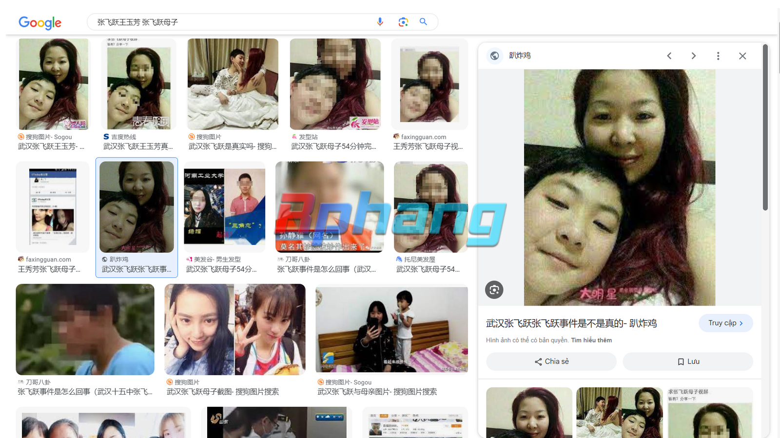
Task: Save the image with the Lưu button
Action: click(688, 362)
